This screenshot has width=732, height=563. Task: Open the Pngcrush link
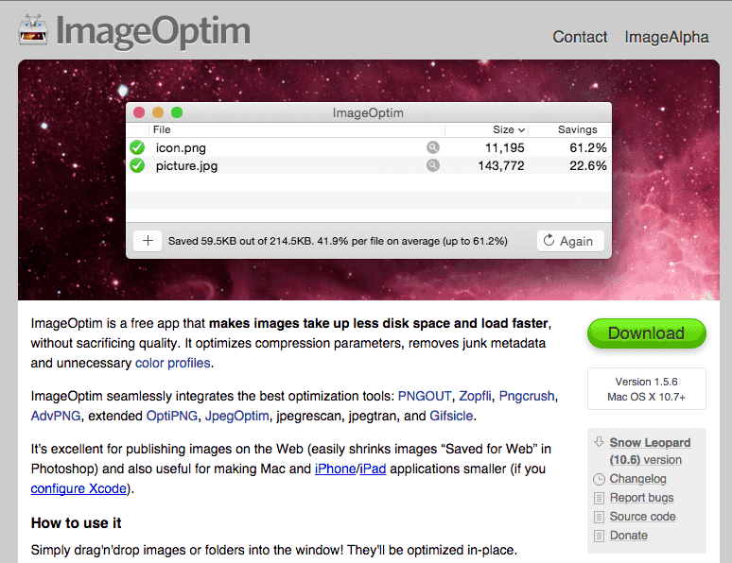point(527,396)
